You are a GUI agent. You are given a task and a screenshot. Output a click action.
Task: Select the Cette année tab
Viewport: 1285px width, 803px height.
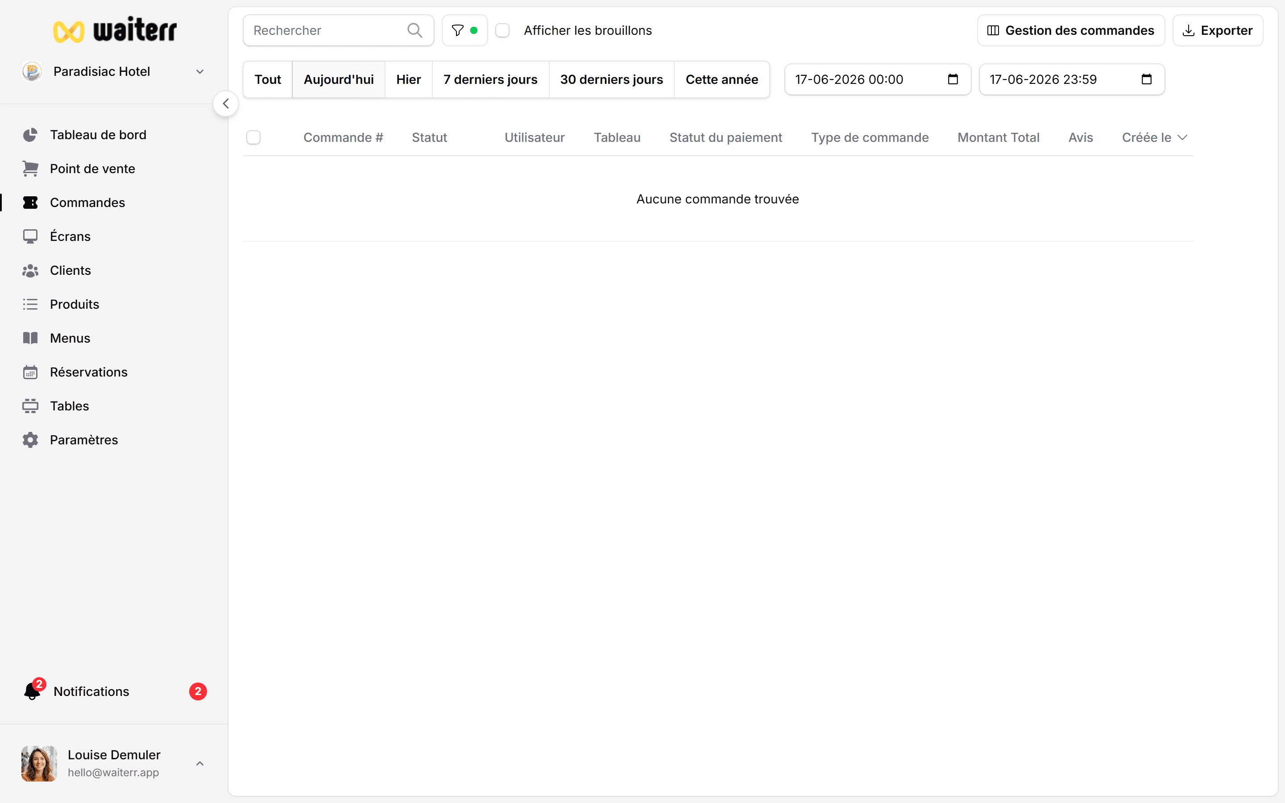[721, 79]
